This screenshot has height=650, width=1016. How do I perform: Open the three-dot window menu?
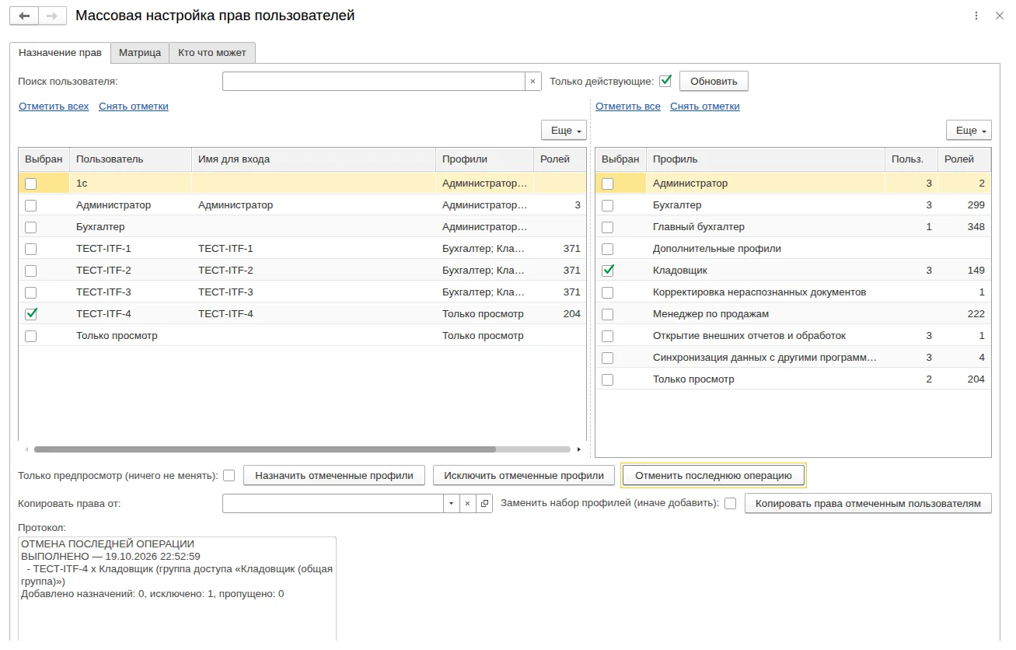[976, 16]
